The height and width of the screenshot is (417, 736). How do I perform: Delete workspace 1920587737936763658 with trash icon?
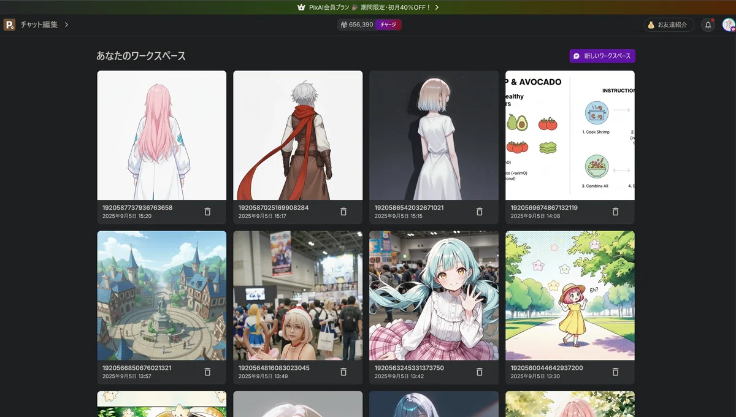[x=207, y=212]
